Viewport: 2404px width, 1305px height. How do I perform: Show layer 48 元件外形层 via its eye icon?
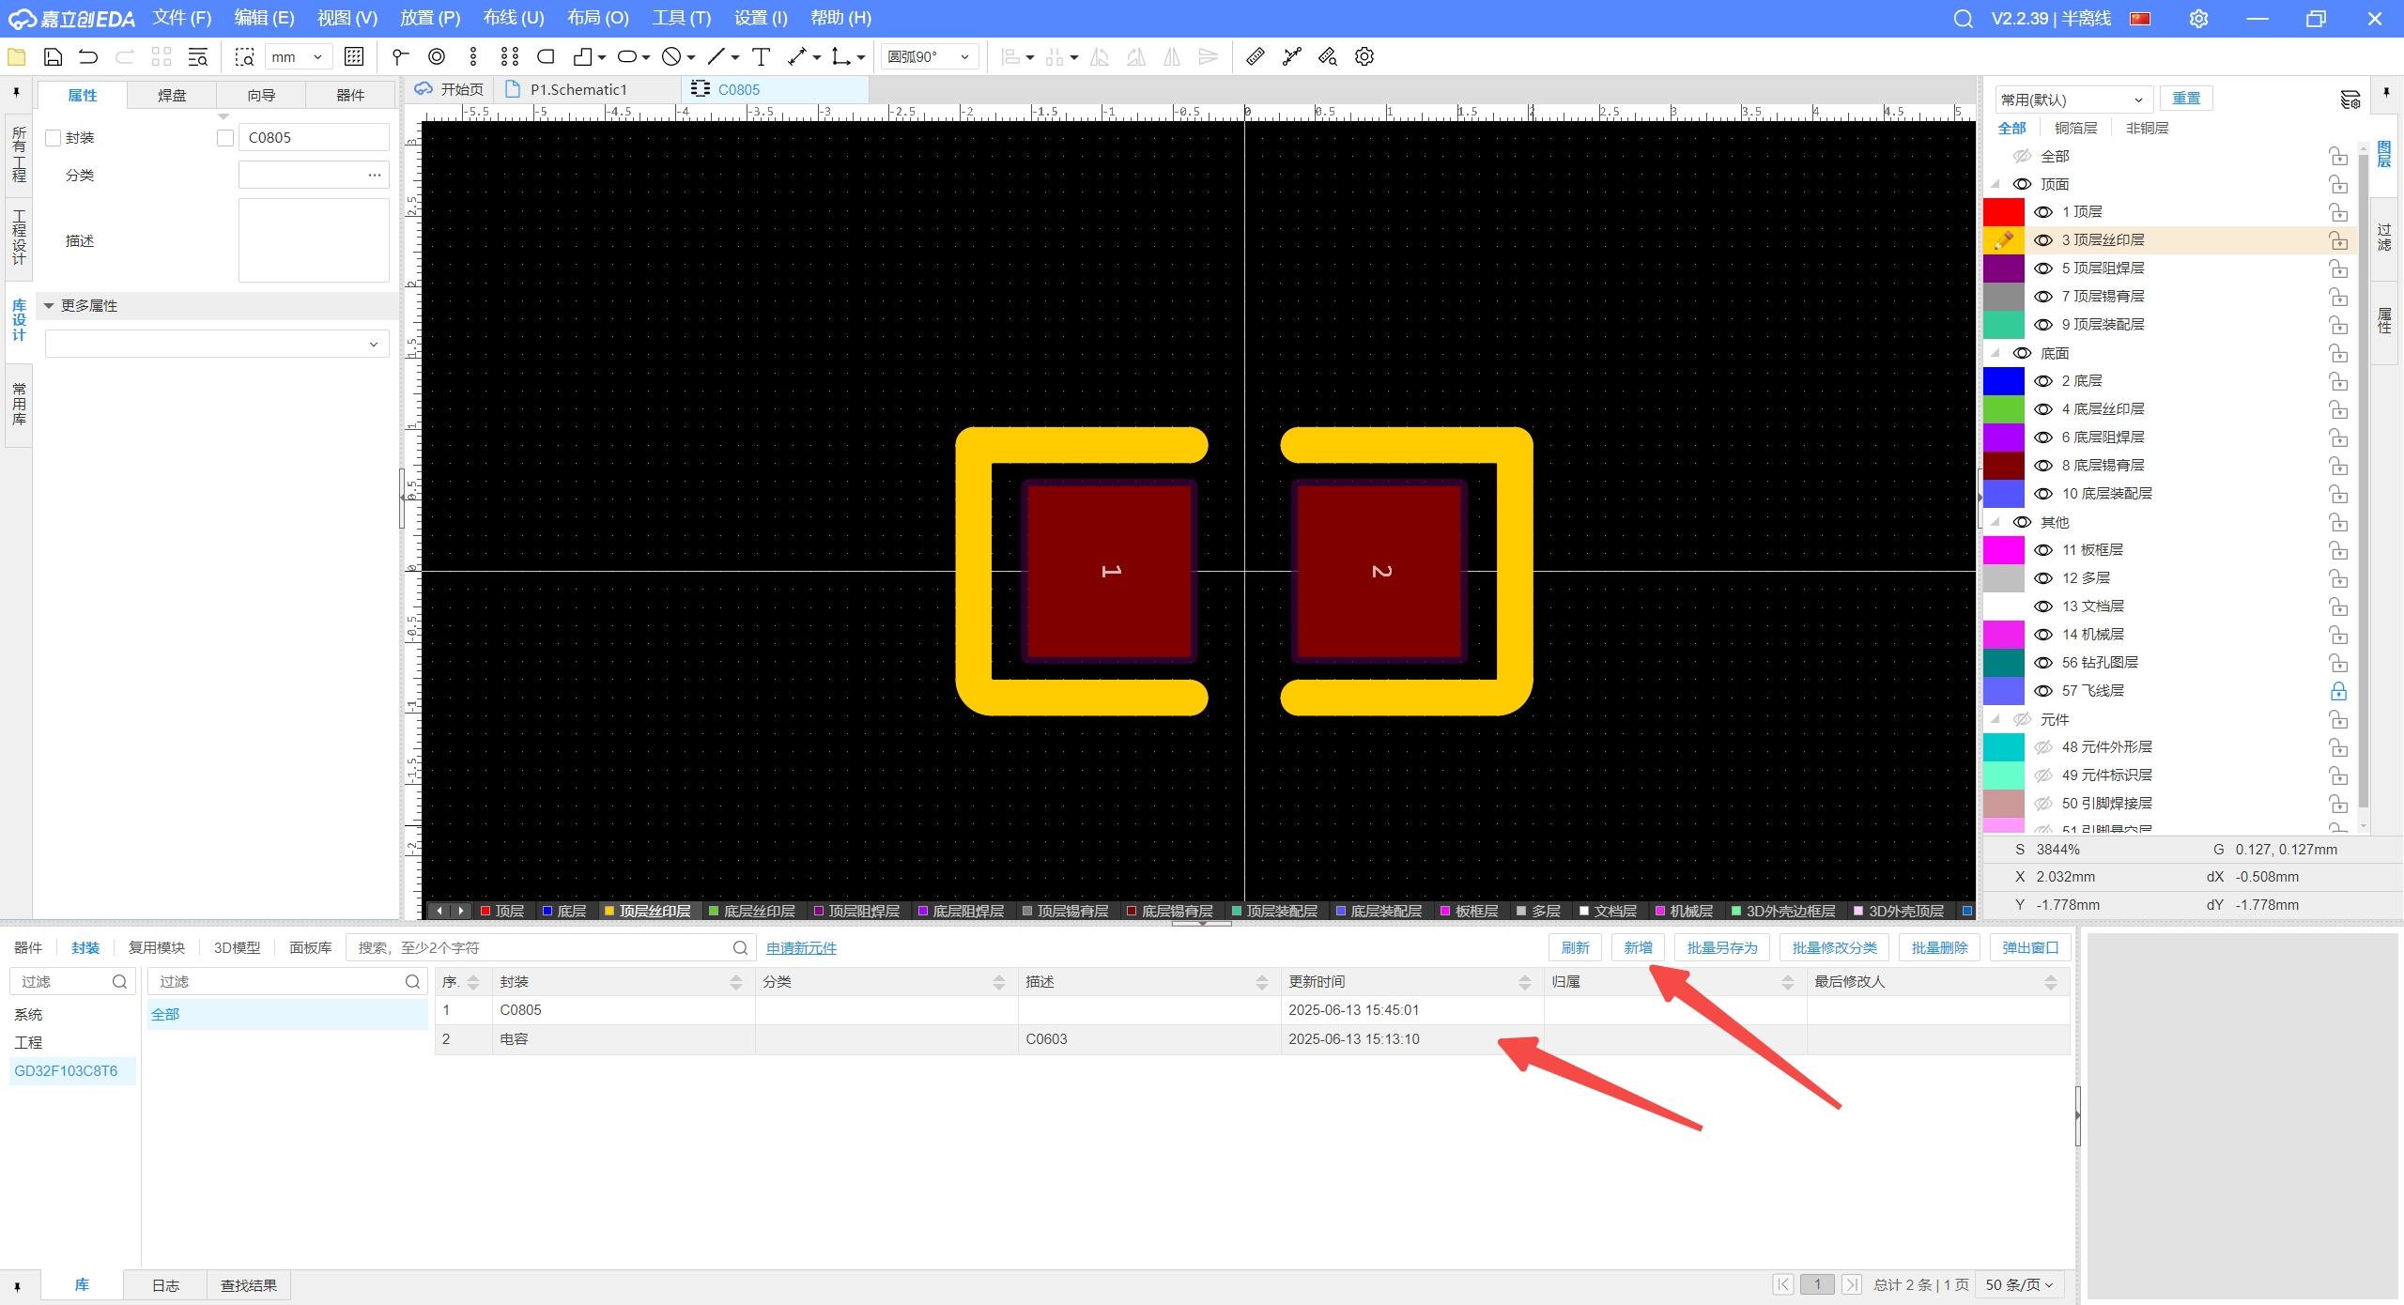pos(2042,747)
